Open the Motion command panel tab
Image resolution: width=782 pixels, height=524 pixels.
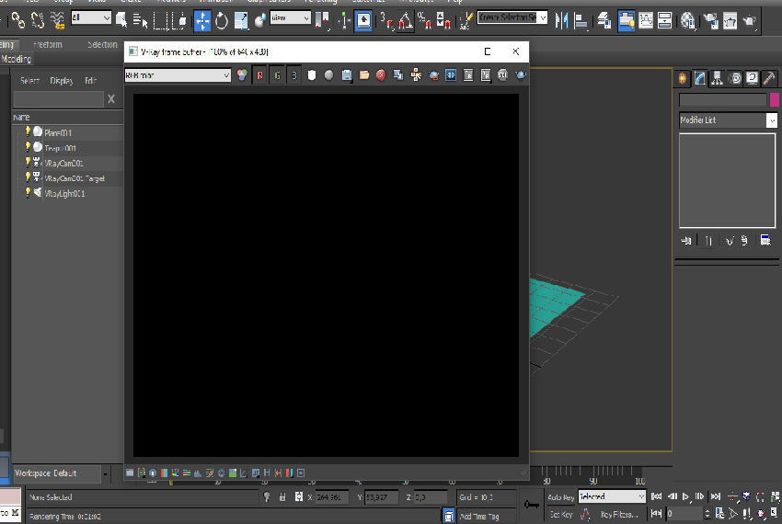735,78
